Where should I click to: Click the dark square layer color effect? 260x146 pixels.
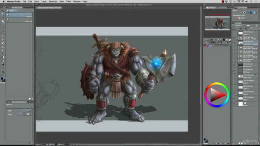coord(251,13)
